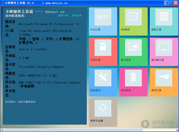Select the 'Microsoft Windows XP Professional' text
This screenshot has height=132, width=179.
tap(46, 24)
